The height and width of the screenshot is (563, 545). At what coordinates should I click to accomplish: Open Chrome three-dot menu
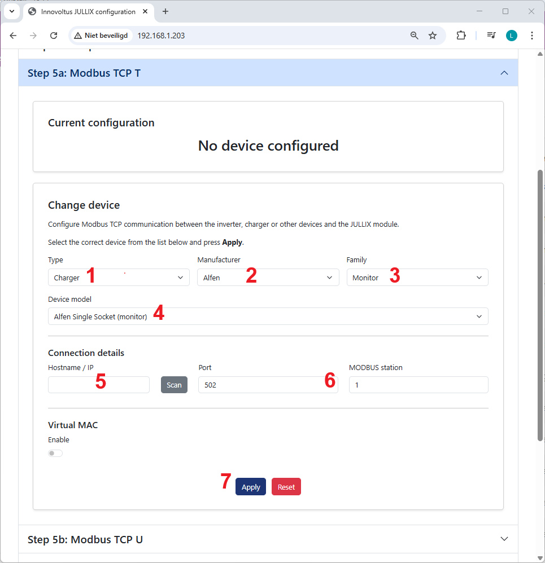(x=531, y=36)
